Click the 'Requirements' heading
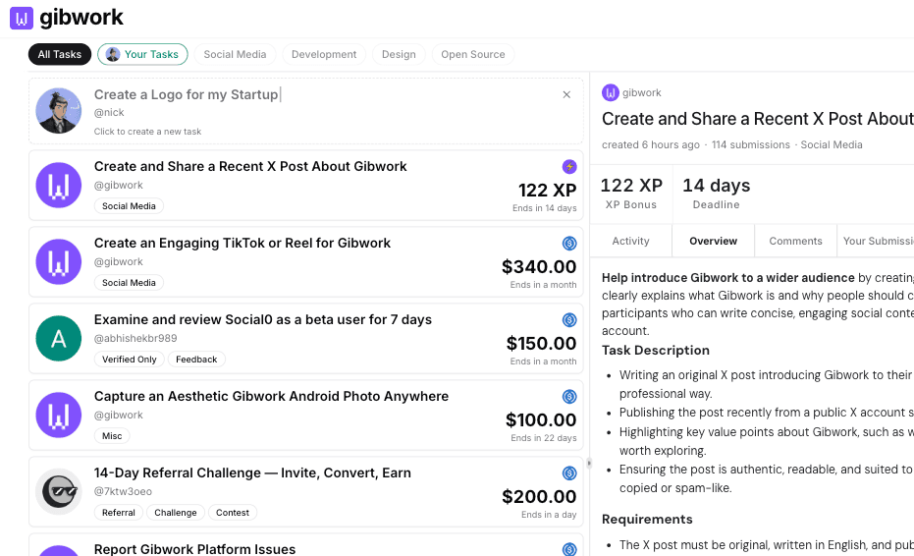 click(647, 520)
